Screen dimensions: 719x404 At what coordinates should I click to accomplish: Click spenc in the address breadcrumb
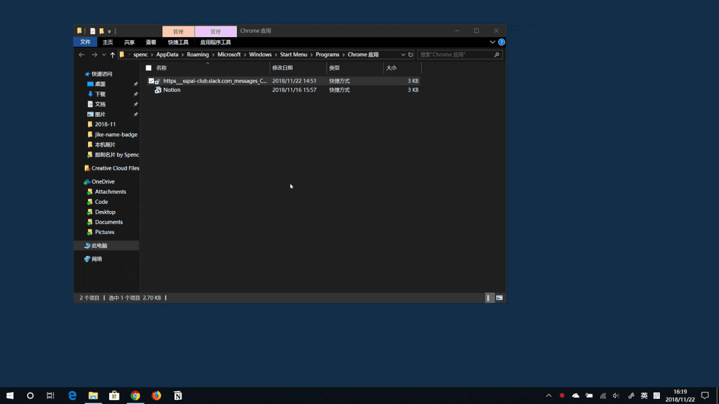click(x=141, y=55)
